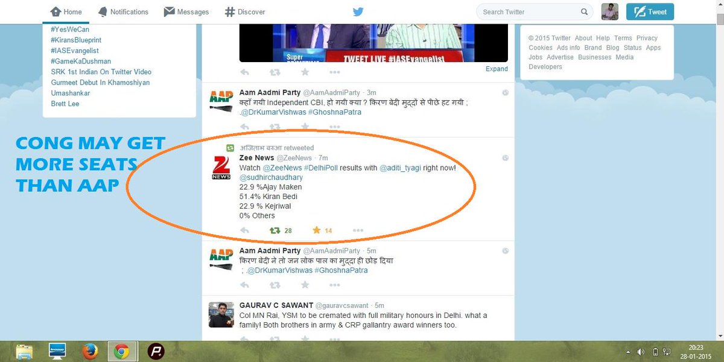Open the #YesWeCan trend
This screenshot has height=362, width=724.
point(71,29)
